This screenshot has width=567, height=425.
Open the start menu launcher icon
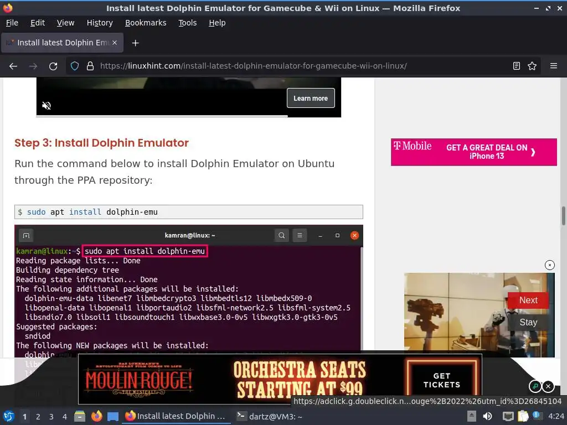pyautogui.click(x=8, y=416)
